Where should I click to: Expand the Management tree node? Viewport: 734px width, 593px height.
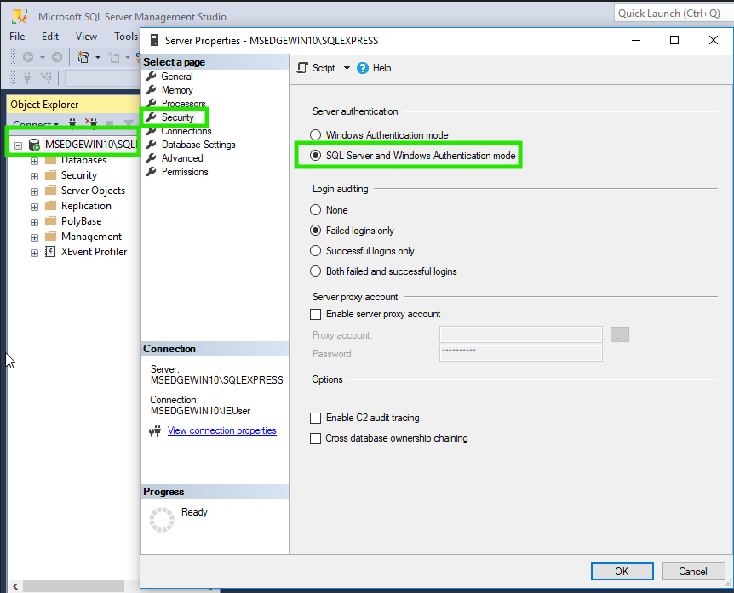[x=32, y=236]
